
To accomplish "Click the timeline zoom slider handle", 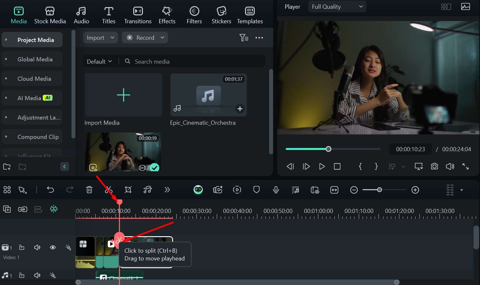I will click(x=379, y=190).
